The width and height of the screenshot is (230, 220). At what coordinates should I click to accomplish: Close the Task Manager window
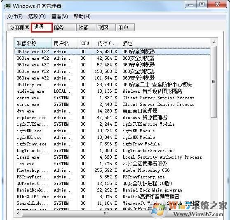(x=217, y=5)
